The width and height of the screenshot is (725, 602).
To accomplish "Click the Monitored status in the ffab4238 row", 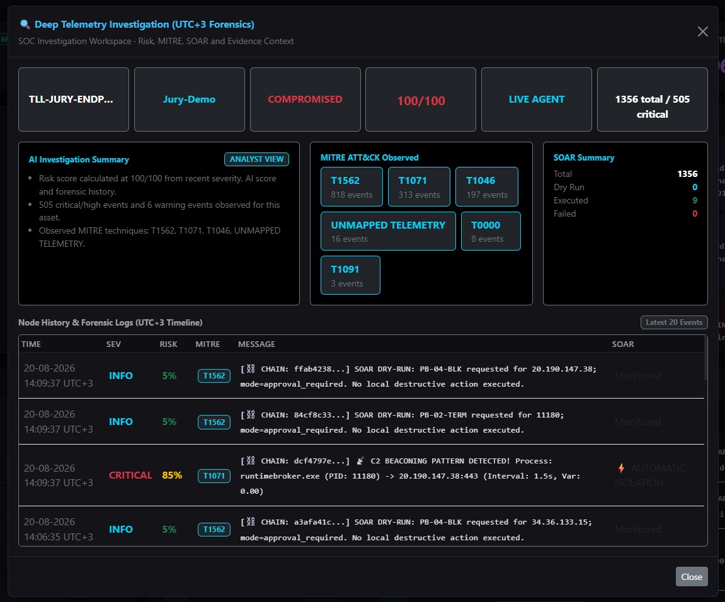I will (637, 376).
